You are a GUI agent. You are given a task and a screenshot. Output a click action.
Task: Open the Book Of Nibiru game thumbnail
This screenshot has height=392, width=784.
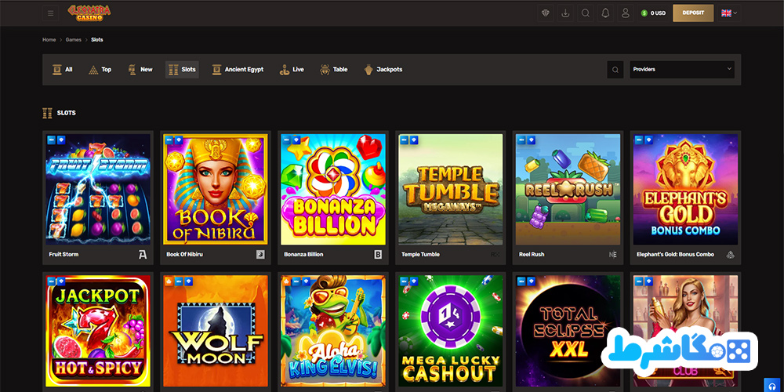tap(216, 189)
